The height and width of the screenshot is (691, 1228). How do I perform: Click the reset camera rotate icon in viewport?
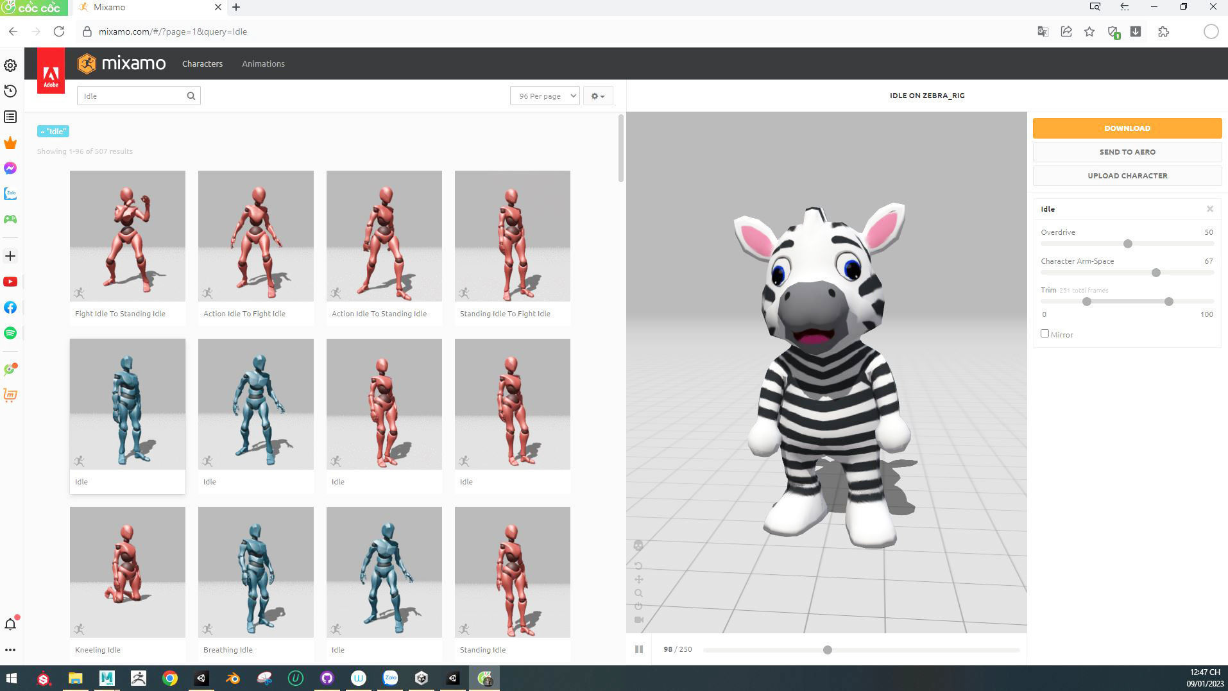638,566
